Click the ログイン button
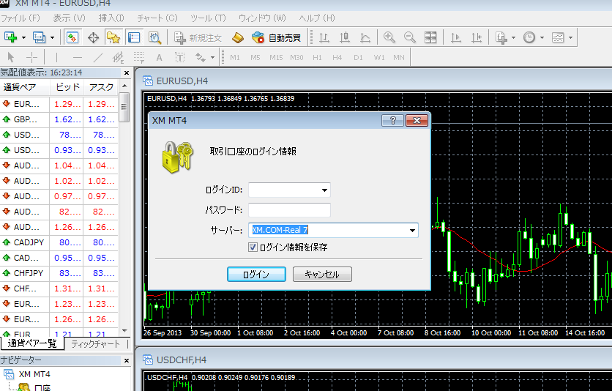The width and height of the screenshot is (612, 391). (256, 275)
